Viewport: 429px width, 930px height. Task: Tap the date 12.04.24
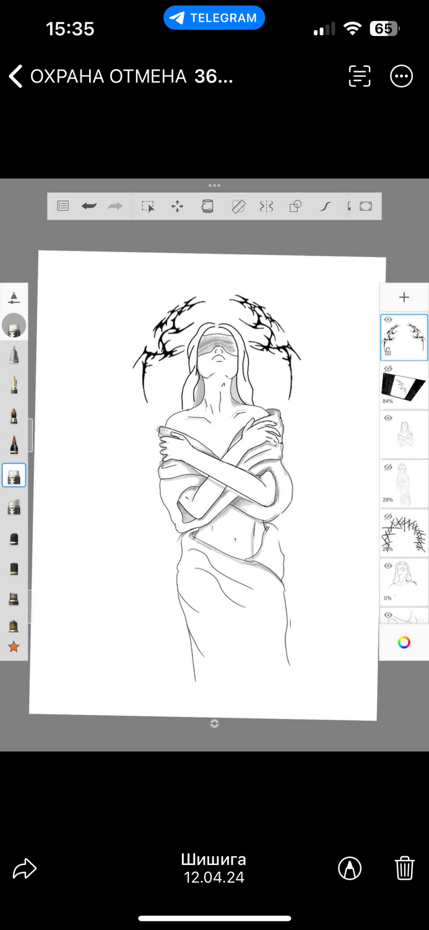click(x=214, y=877)
